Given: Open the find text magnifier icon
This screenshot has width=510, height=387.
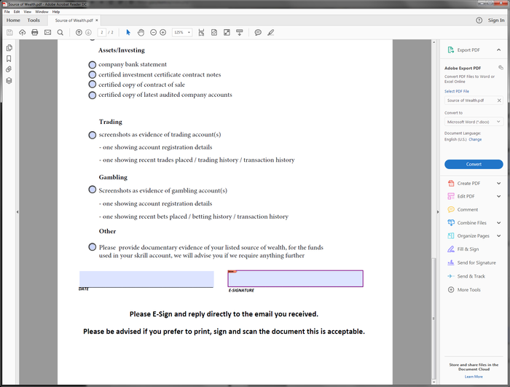Looking at the screenshot, I should pyautogui.click(x=60, y=33).
